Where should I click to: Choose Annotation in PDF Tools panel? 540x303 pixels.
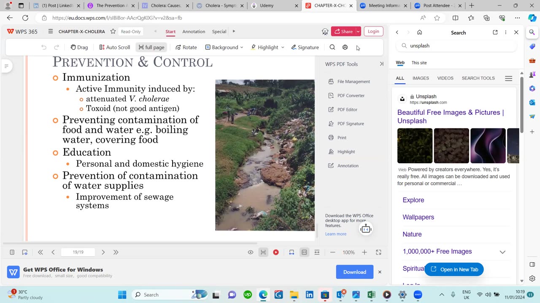[343, 166]
